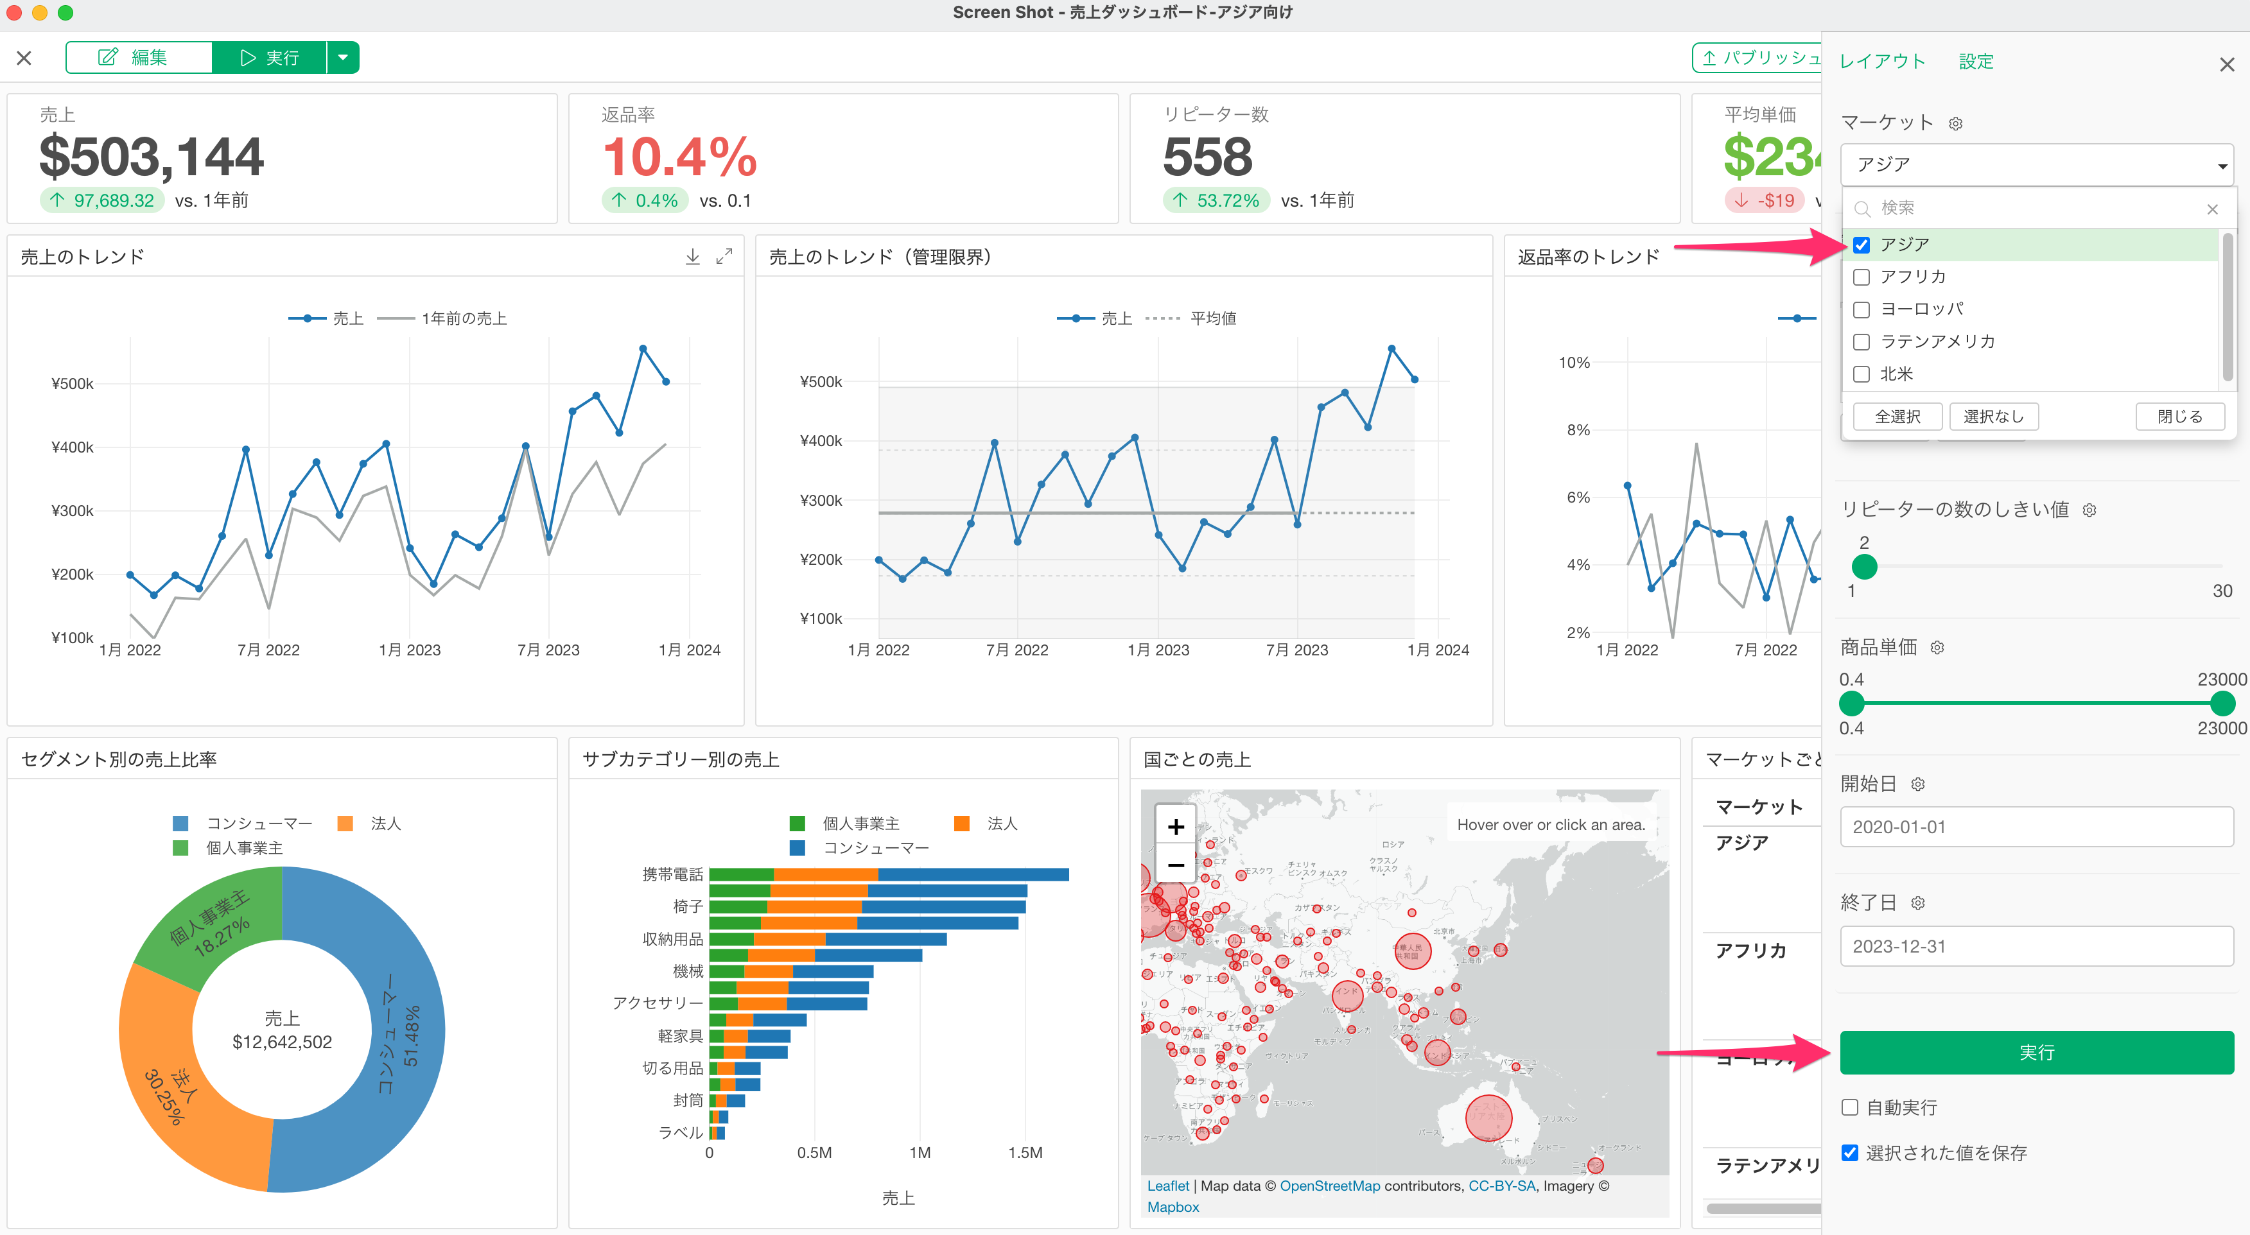The height and width of the screenshot is (1235, 2250).
Task: Open the Leaflet link below map
Action: [1168, 1186]
